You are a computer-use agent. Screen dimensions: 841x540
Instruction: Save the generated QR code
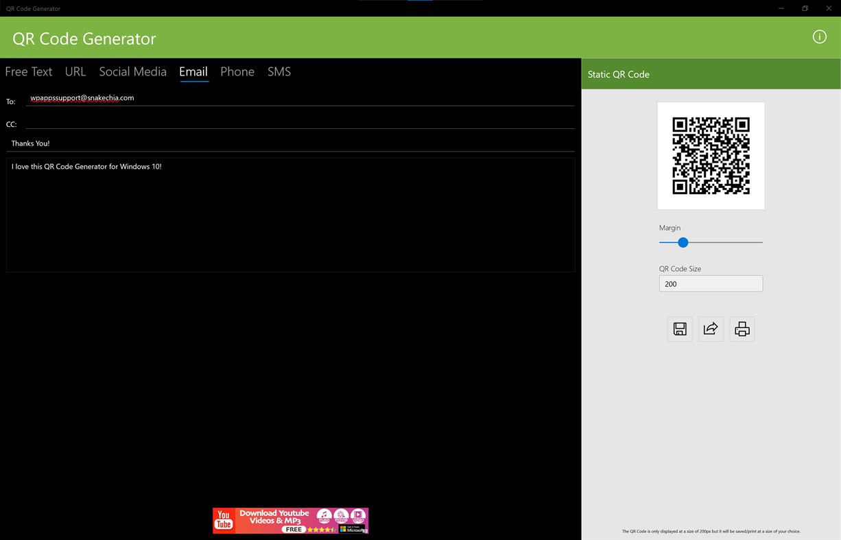click(x=679, y=329)
